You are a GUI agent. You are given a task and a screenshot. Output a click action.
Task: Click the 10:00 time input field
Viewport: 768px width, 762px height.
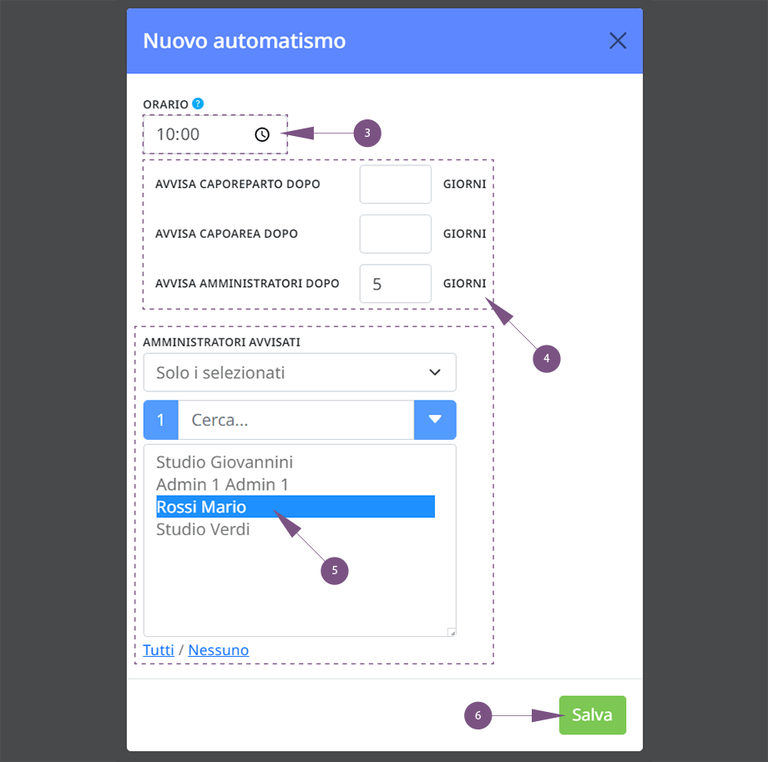coord(215,134)
